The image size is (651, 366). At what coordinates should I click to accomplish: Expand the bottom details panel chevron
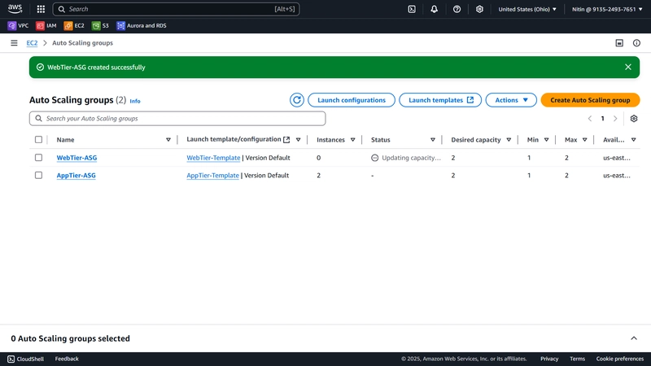pos(634,338)
